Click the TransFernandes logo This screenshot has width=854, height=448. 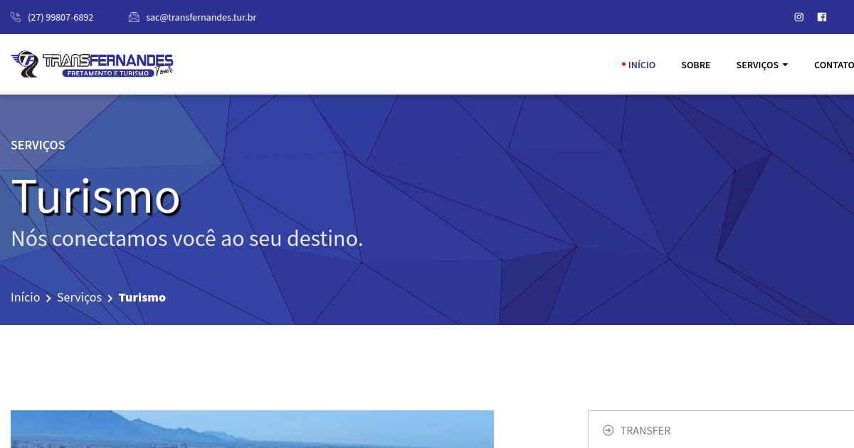pos(93,64)
